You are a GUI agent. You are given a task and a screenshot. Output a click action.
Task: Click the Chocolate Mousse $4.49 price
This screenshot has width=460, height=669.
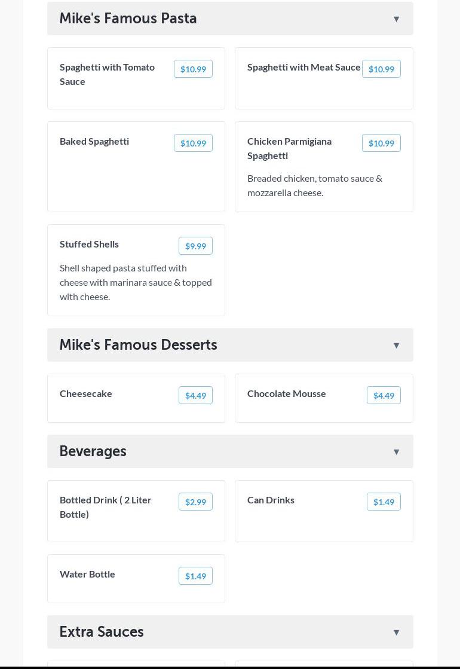point(384,396)
